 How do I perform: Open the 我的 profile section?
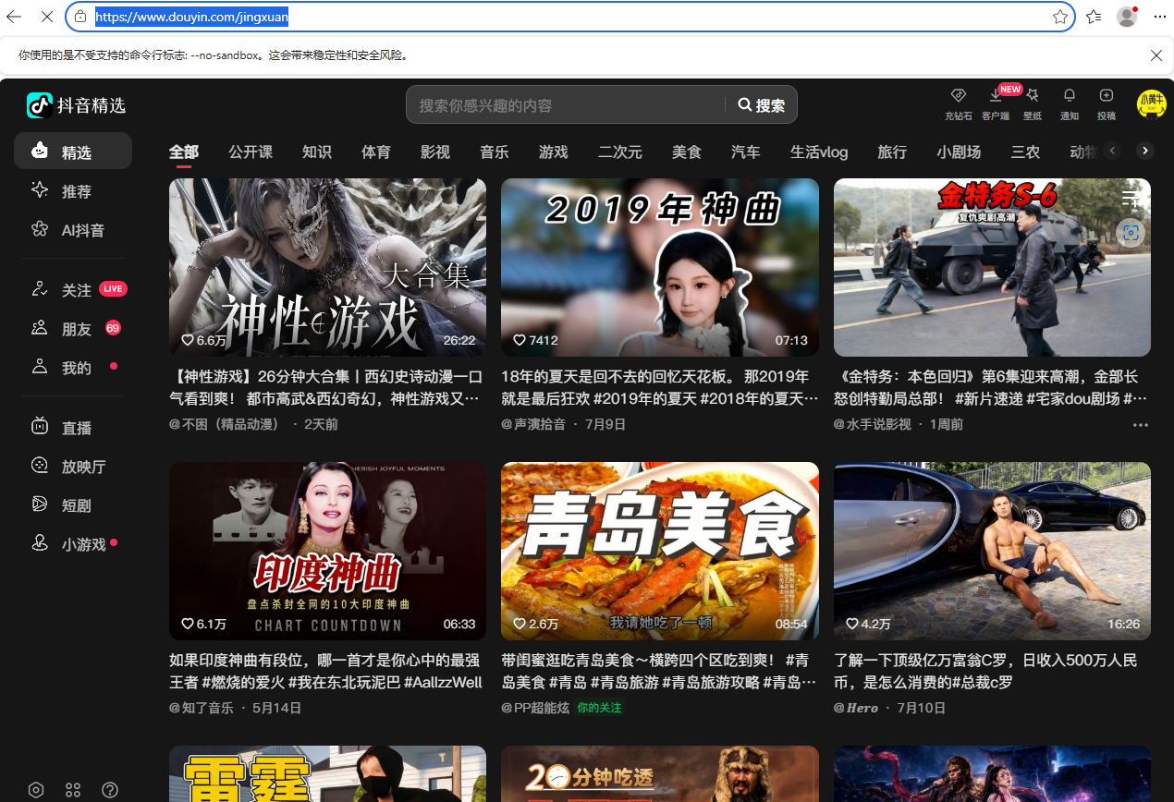pos(73,368)
